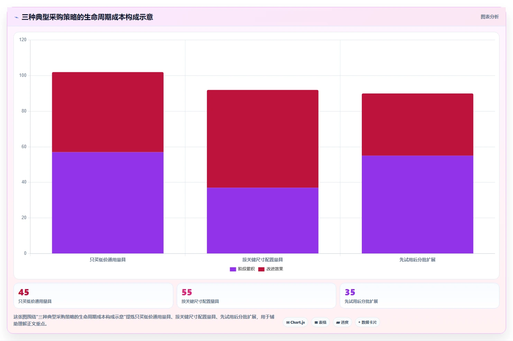Click the red 改进效果 legend swatch

pos(261,269)
